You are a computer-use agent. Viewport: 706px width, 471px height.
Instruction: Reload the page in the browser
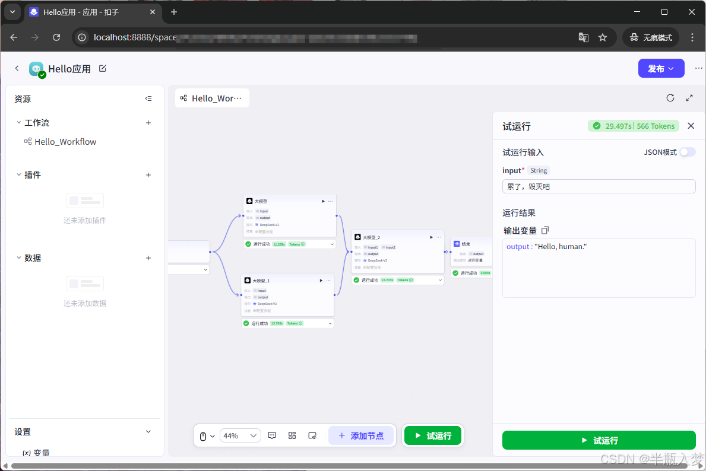(56, 37)
